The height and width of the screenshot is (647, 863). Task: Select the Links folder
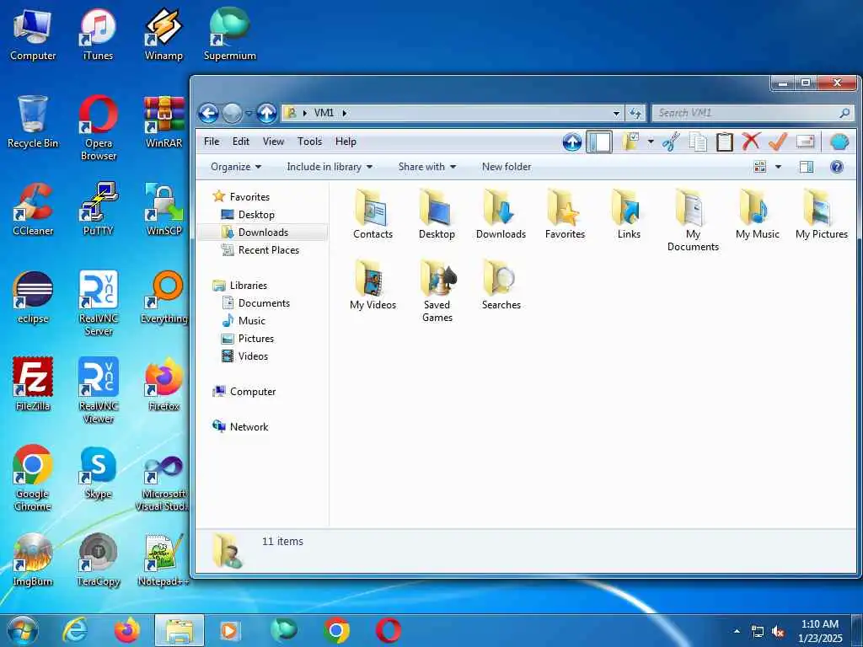629,215
